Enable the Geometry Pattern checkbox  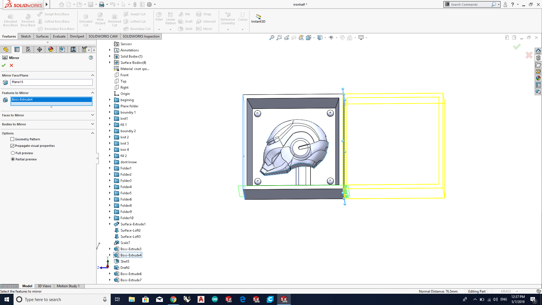[x=12, y=139]
